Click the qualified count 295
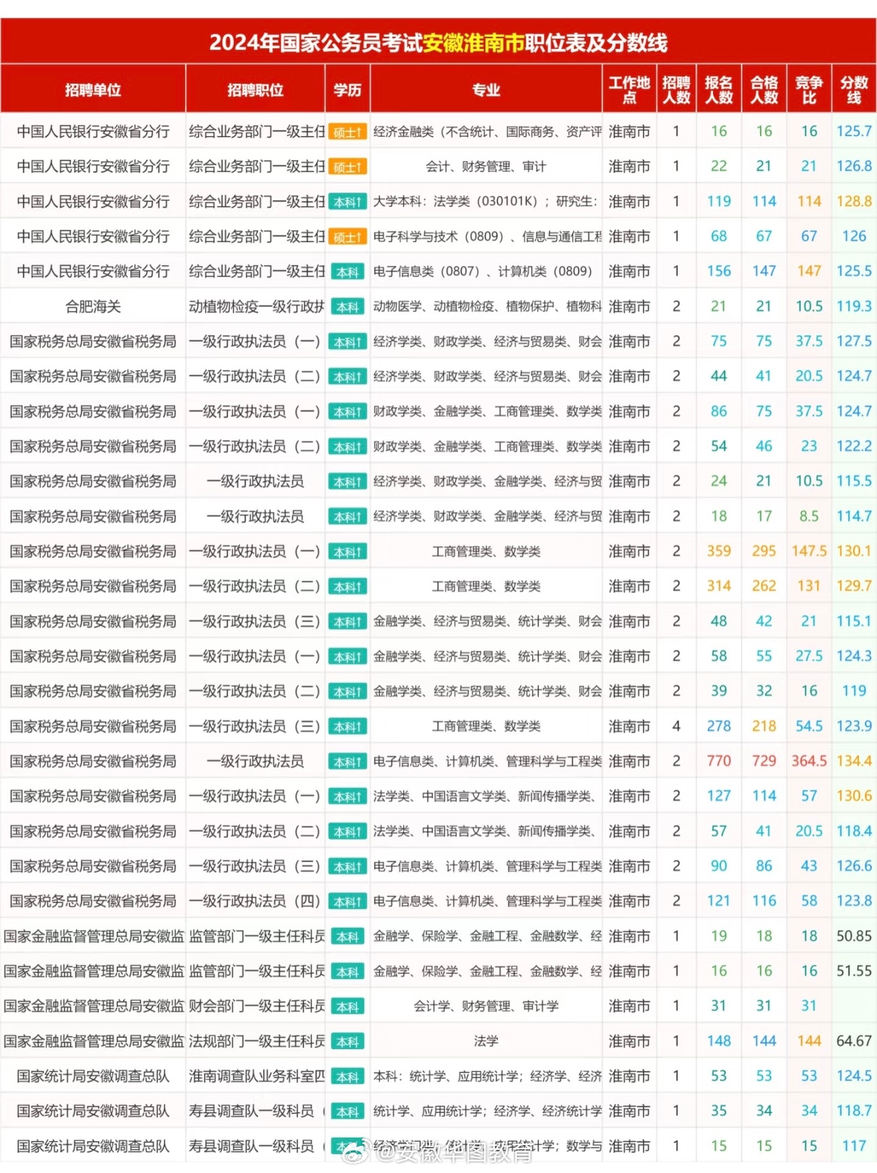Screen dimensions: 877x1173 point(764,551)
